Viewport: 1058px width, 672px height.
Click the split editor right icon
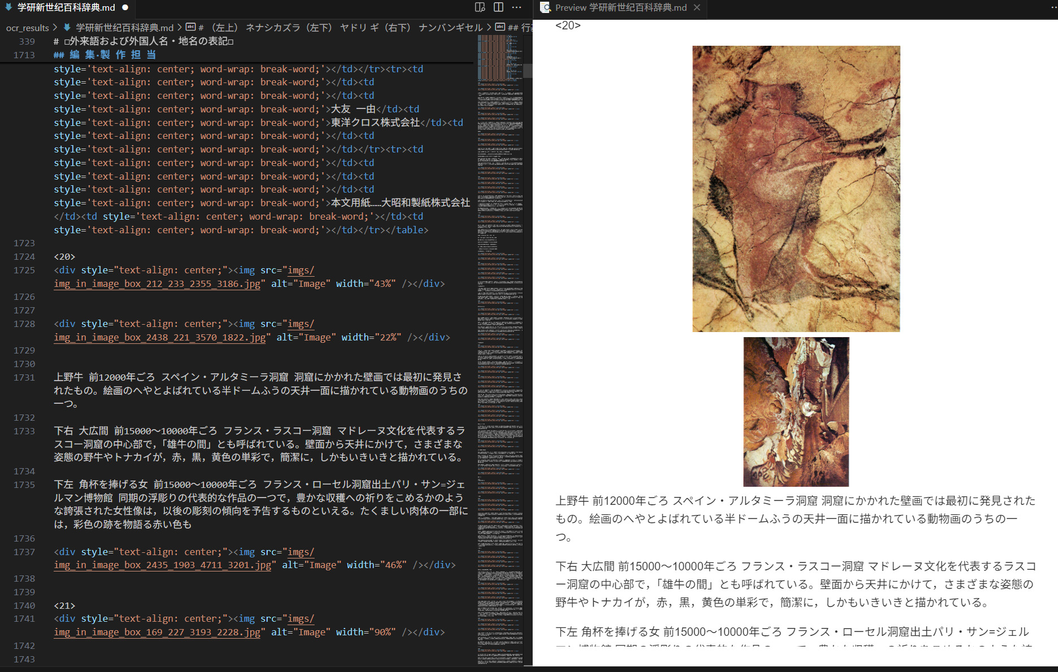(498, 7)
